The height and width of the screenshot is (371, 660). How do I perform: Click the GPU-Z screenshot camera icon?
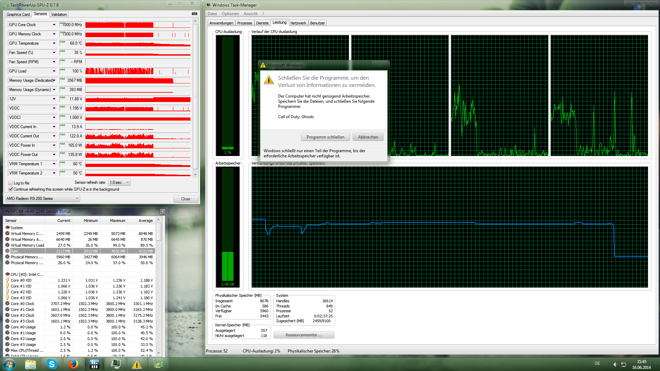click(x=195, y=14)
